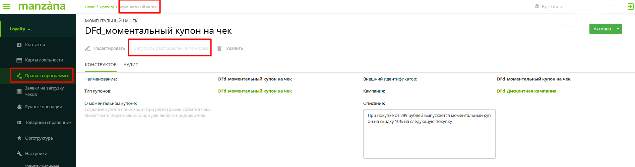Click the Карты лояльности card icon

click(x=19, y=60)
